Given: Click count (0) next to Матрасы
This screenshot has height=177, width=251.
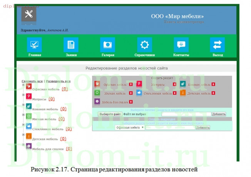Looking at the screenshot, I should tap(52, 99).
